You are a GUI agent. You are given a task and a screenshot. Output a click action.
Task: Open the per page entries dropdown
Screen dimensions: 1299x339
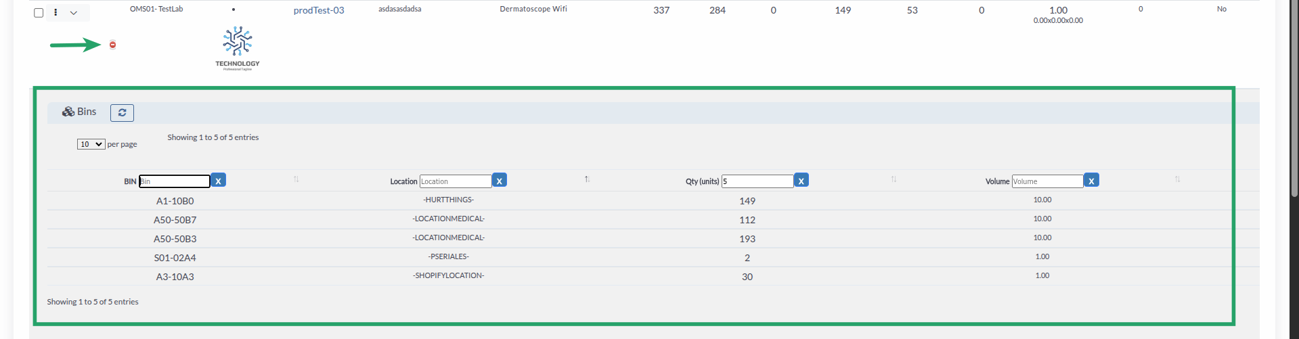tap(91, 144)
